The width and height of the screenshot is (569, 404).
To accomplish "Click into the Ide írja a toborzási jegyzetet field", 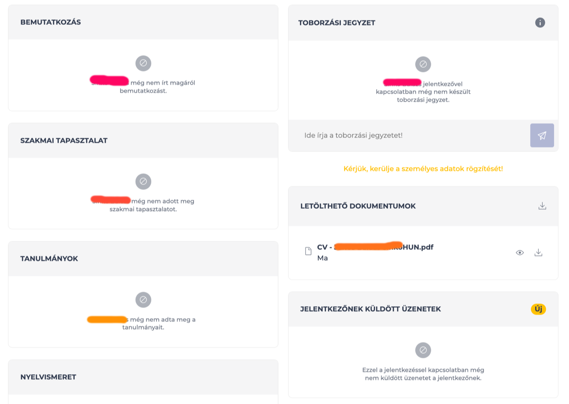I will click(x=409, y=136).
